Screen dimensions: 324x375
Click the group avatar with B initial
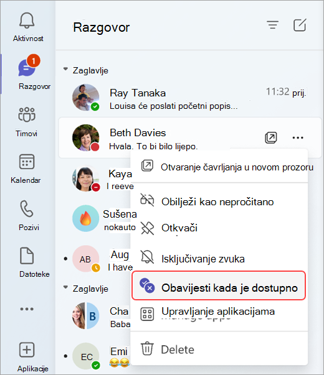click(85, 316)
